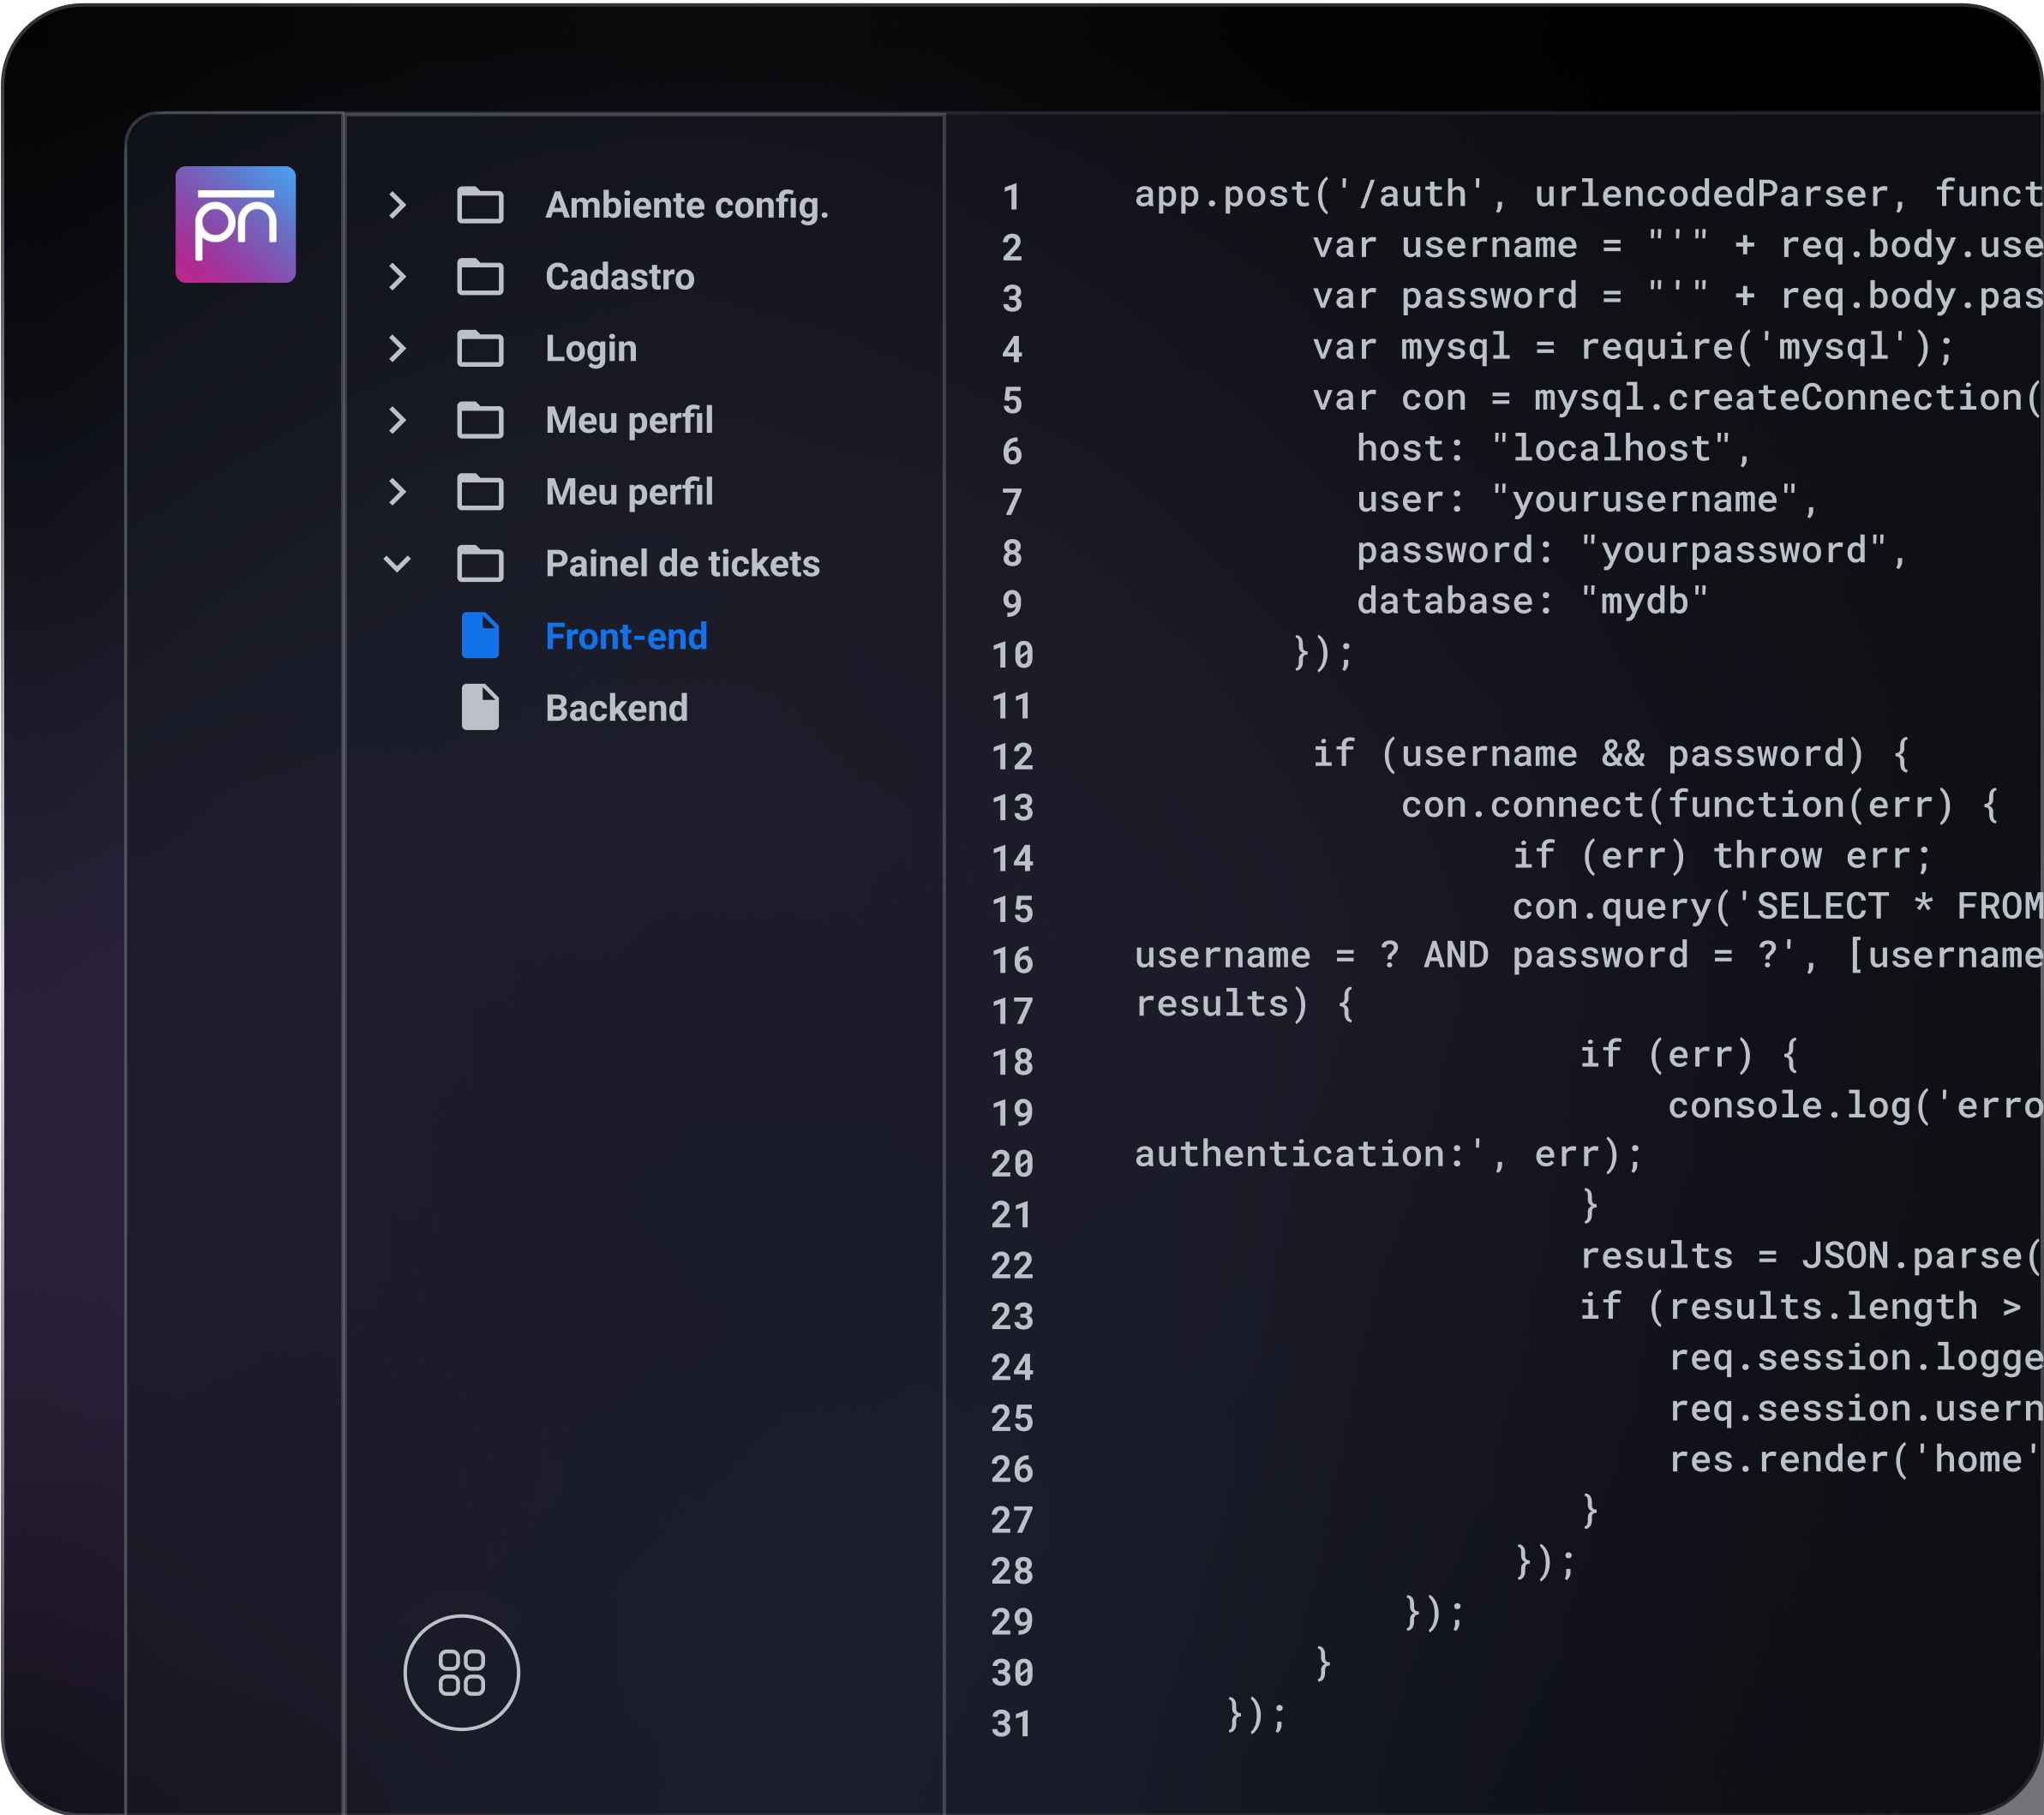Click the Login folder icon
The width and height of the screenshot is (2044, 1815).
tap(480, 349)
